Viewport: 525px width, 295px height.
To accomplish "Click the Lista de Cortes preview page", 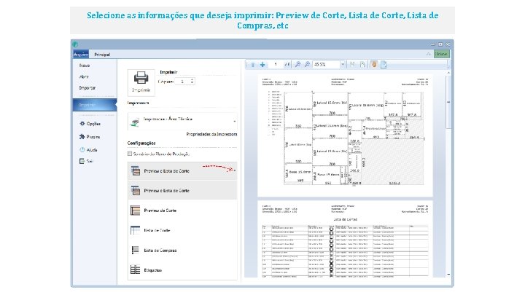I will (345, 239).
